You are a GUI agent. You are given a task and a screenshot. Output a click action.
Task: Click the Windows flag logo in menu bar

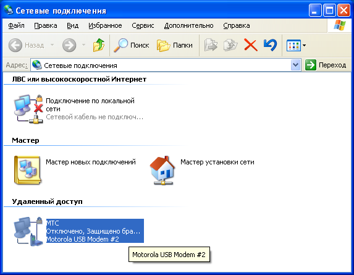coord(340,25)
